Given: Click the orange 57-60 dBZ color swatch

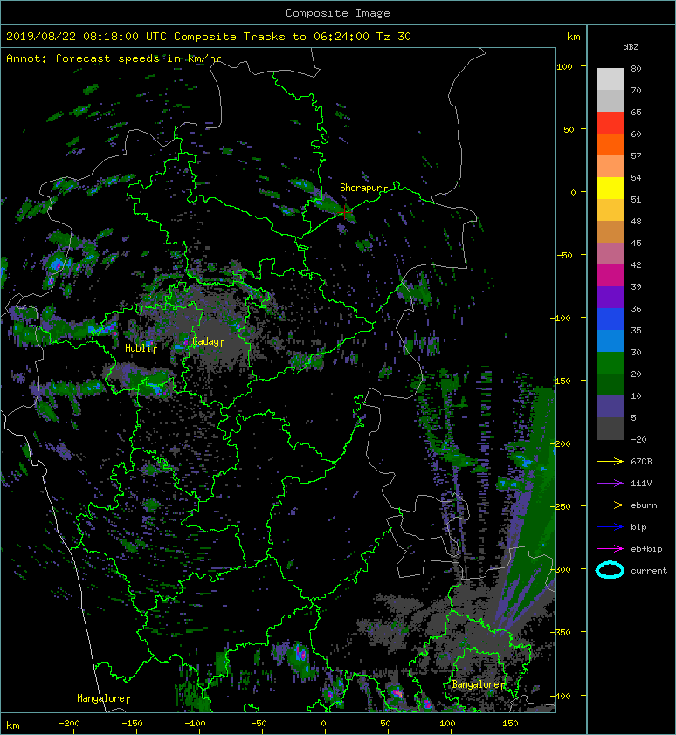Looking at the screenshot, I should coord(610,145).
